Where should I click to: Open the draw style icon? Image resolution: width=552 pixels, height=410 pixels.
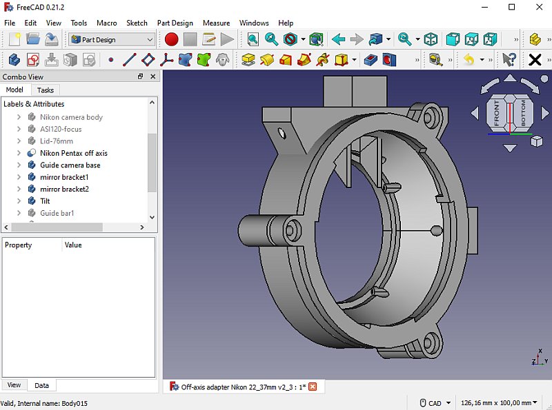290,39
